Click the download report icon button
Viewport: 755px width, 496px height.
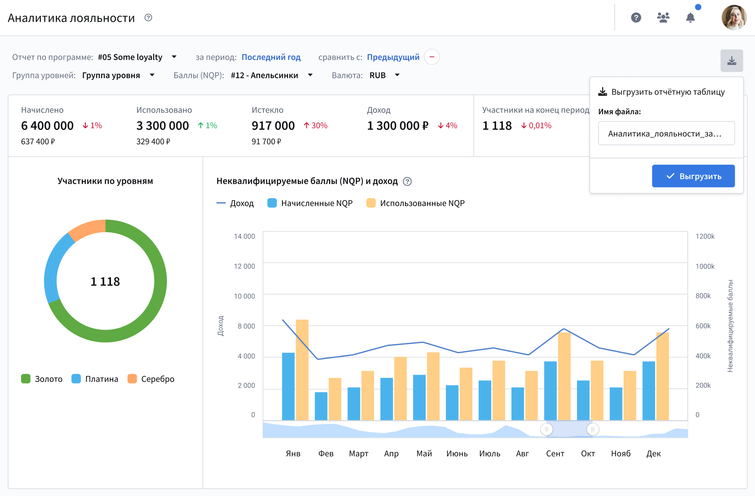pos(732,61)
